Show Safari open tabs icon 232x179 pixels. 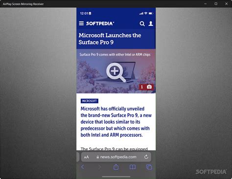click(x=149, y=167)
